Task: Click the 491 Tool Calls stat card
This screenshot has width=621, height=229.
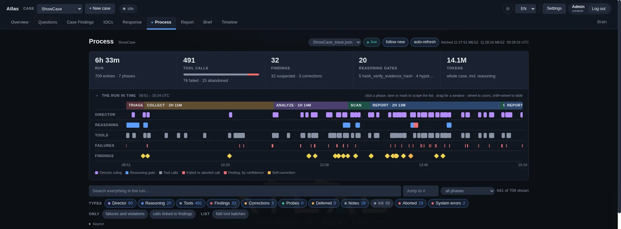Action: [221, 70]
